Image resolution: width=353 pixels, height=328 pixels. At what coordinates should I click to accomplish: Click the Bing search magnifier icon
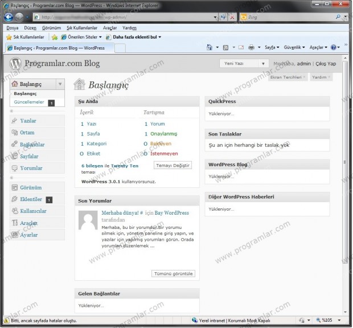click(x=338, y=17)
